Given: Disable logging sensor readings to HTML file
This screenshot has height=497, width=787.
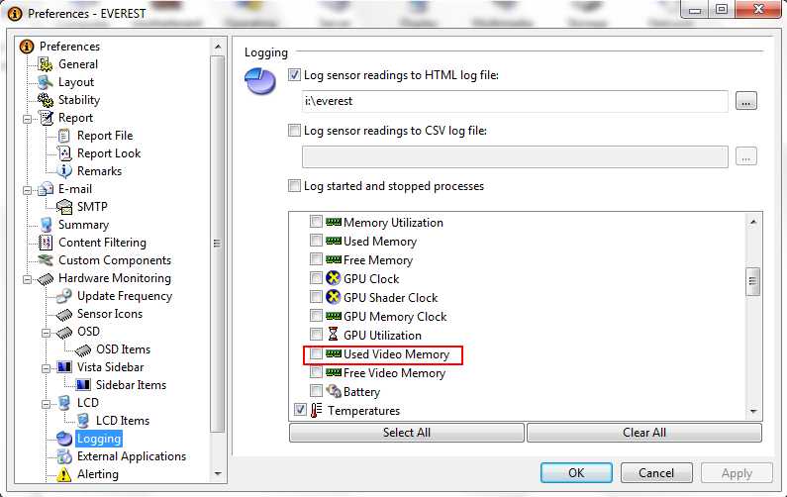Looking at the screenshot, I should [x=295, y=75].
